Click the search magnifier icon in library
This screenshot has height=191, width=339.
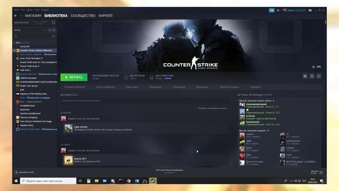coord(16,37)
